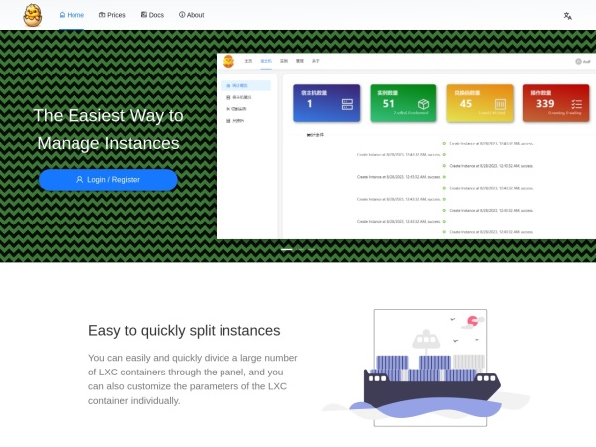Image resolution: width=596 pixels, height=447 pixels.
Task: Click the heading Easy to quickly split instances
Action: tap(184, 330)
